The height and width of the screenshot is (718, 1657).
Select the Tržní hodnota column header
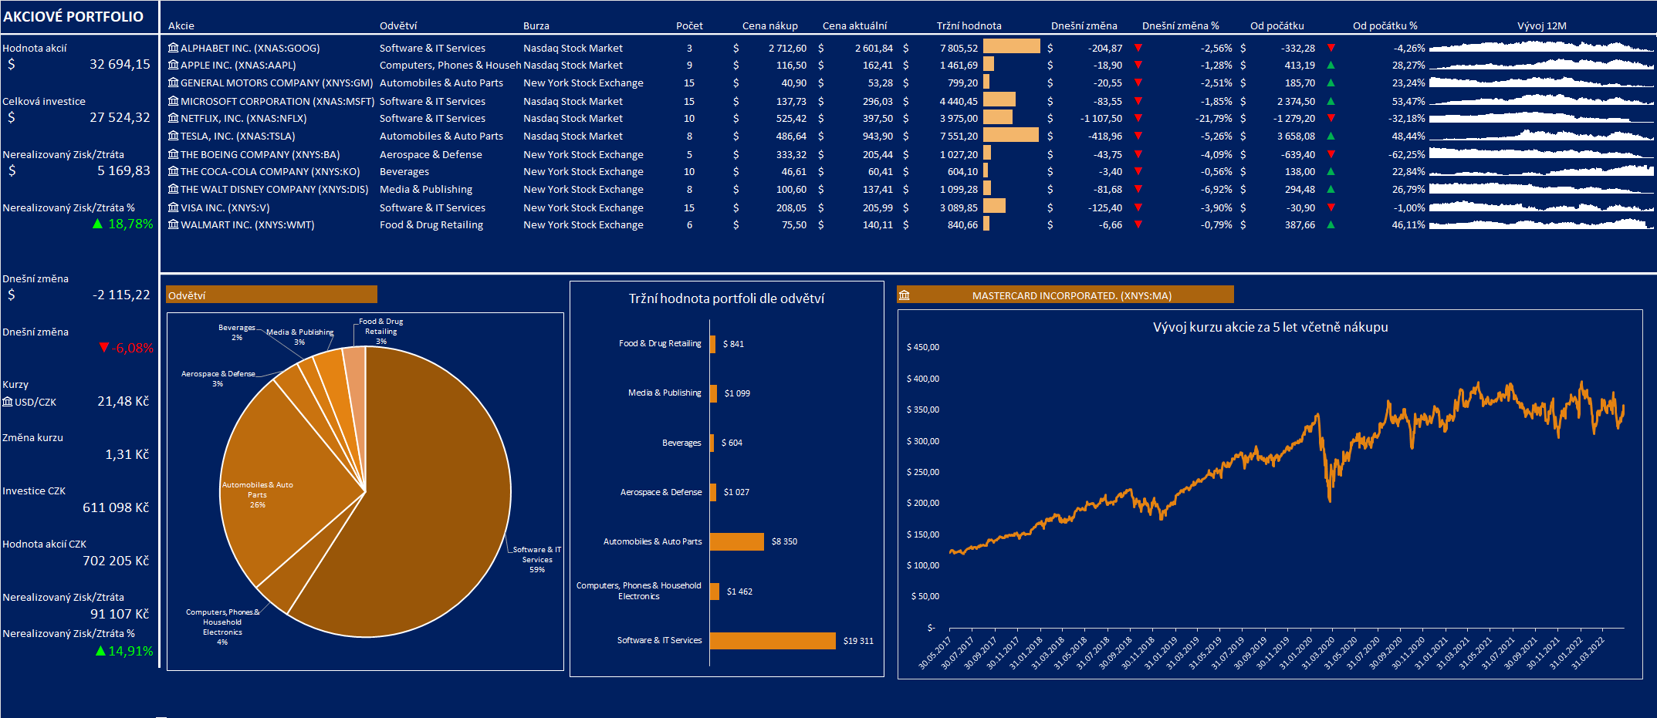[969, 25]
